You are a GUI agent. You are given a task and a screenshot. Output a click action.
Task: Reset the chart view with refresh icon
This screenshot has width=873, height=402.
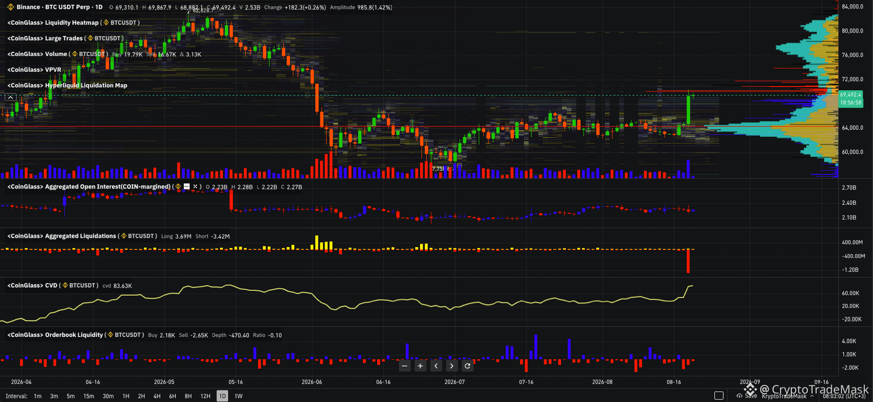pos(468,366)
